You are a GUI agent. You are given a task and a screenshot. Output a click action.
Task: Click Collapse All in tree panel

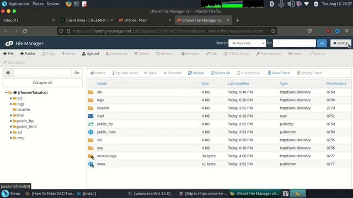(42, 83)
